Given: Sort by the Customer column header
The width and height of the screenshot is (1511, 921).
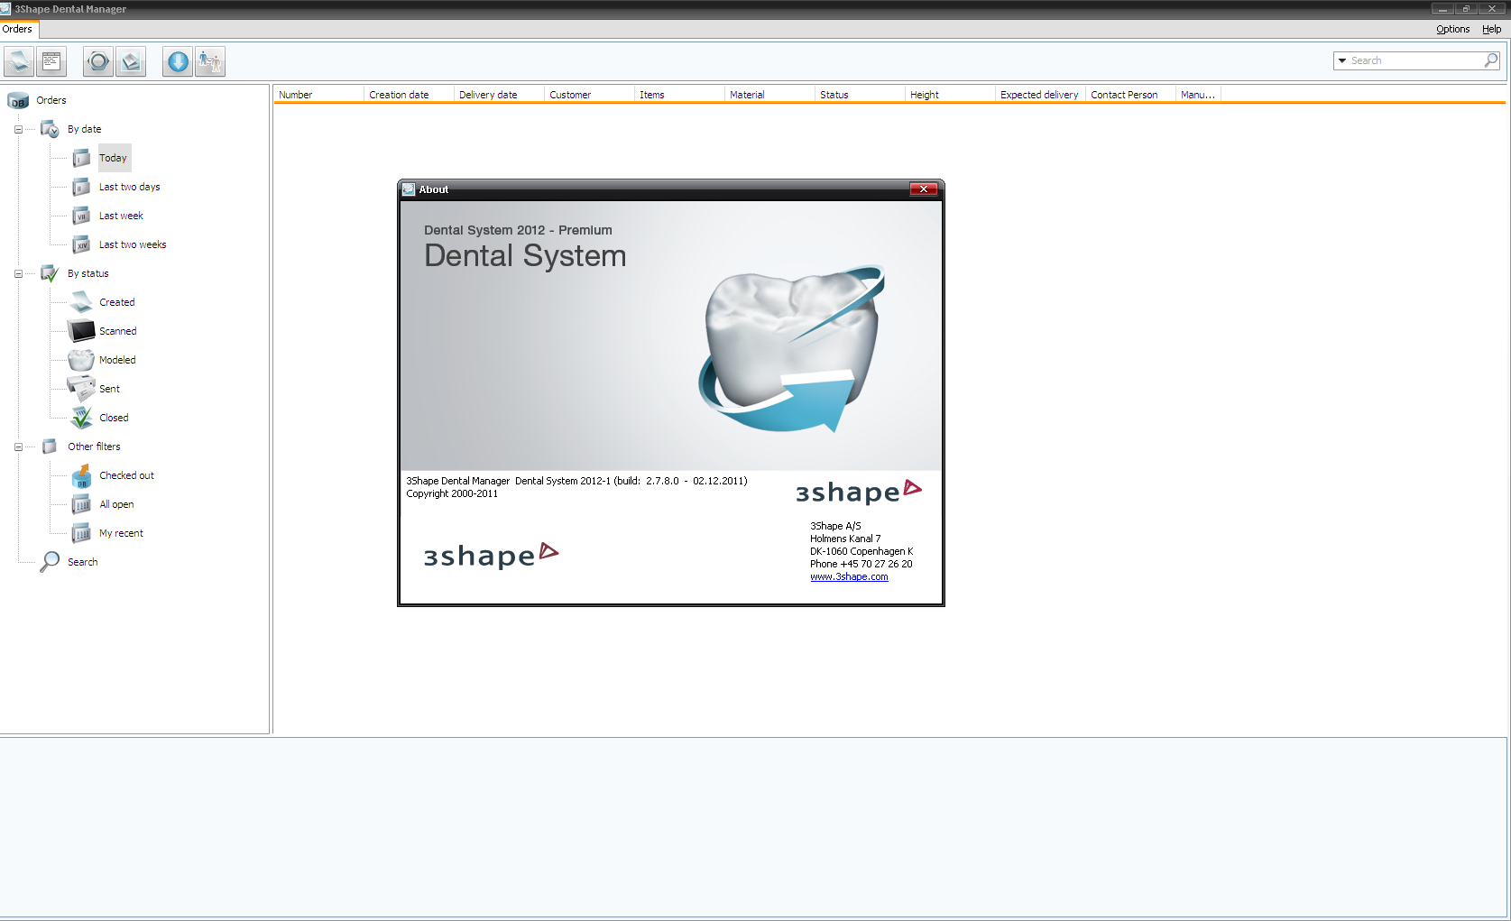Looking at the screenshot, I should click(x=590, y=95).
